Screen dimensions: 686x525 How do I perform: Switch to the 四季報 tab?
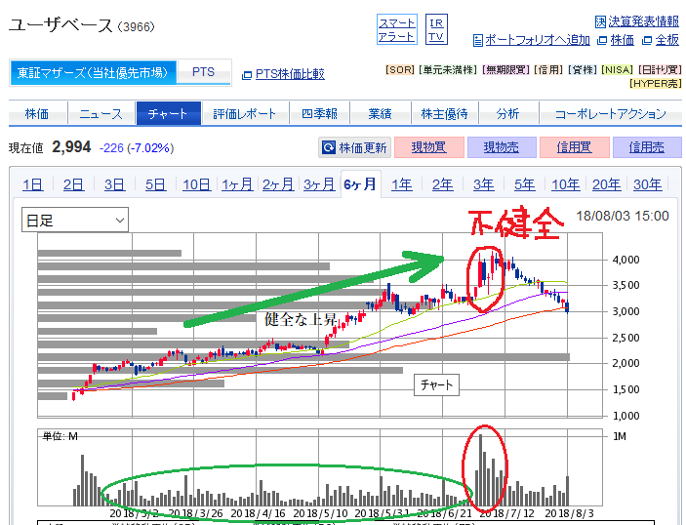point(319,114)
